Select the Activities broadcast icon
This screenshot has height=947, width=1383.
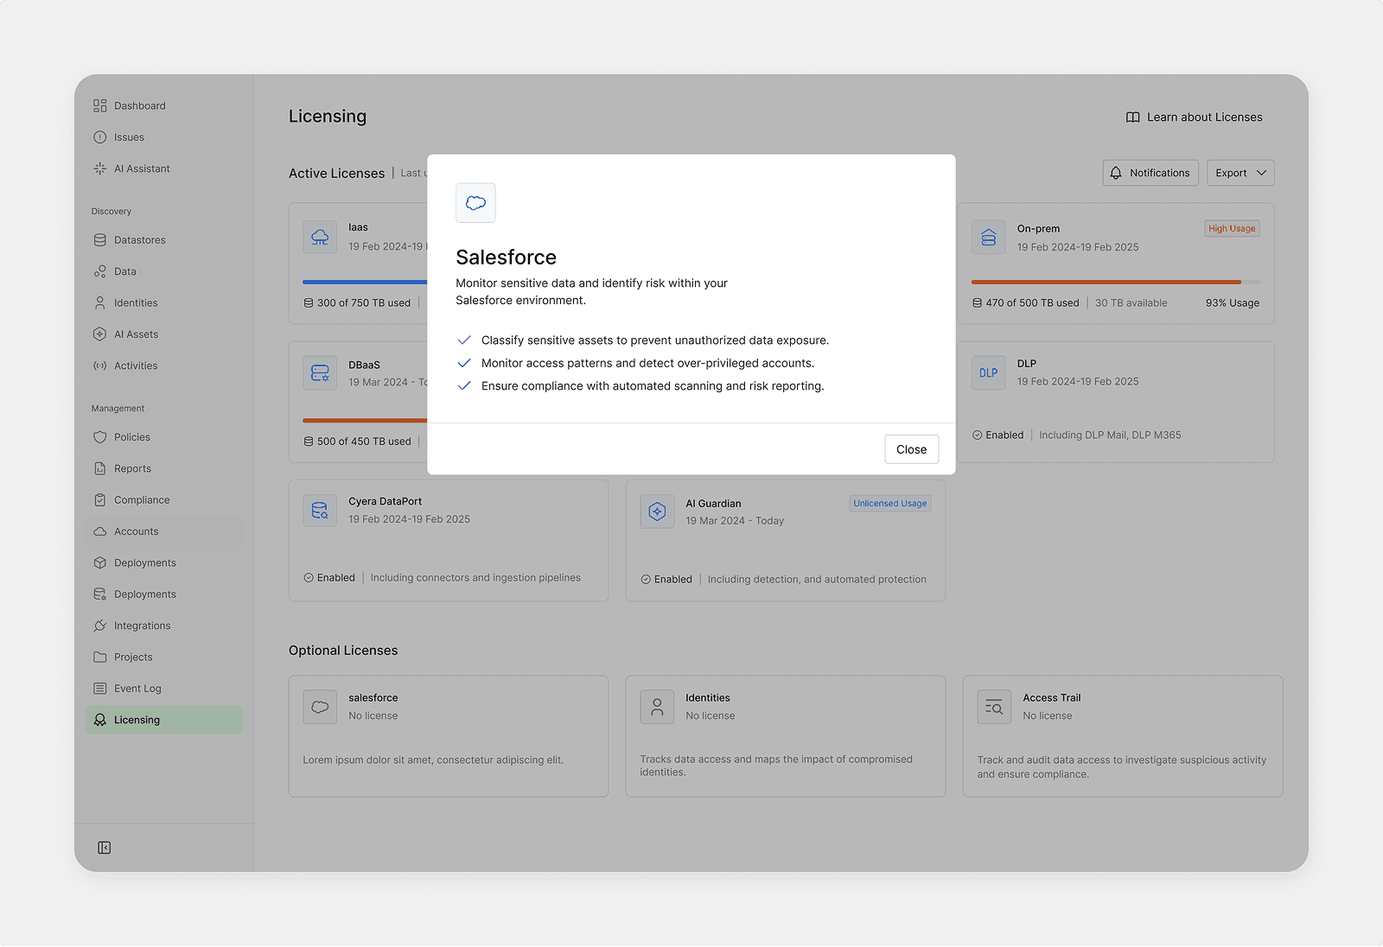pyautogui.click(x=100, y=365)
